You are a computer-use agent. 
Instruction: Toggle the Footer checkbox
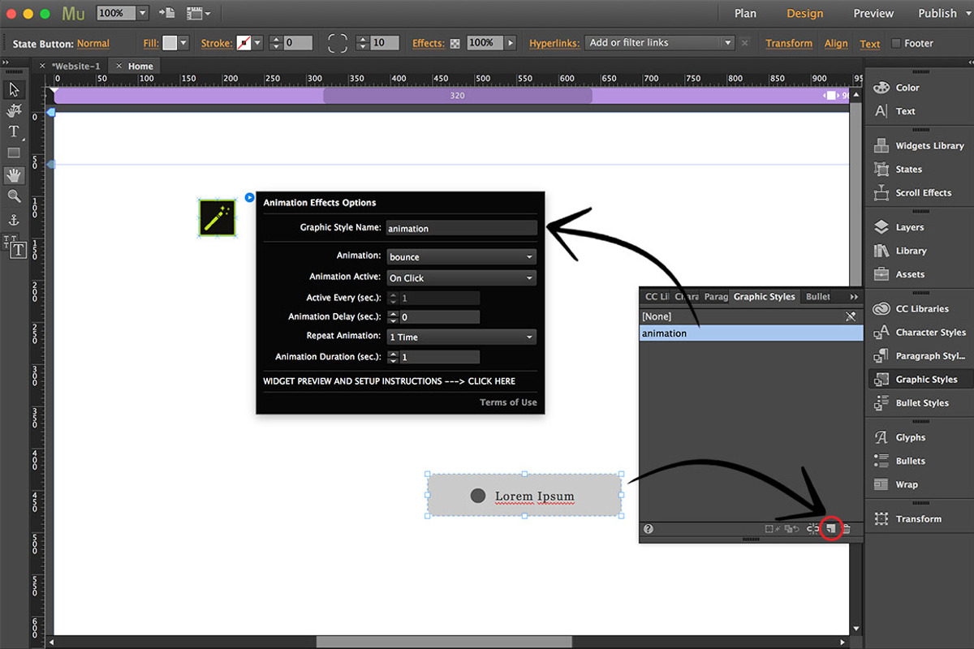coord(896,44)
